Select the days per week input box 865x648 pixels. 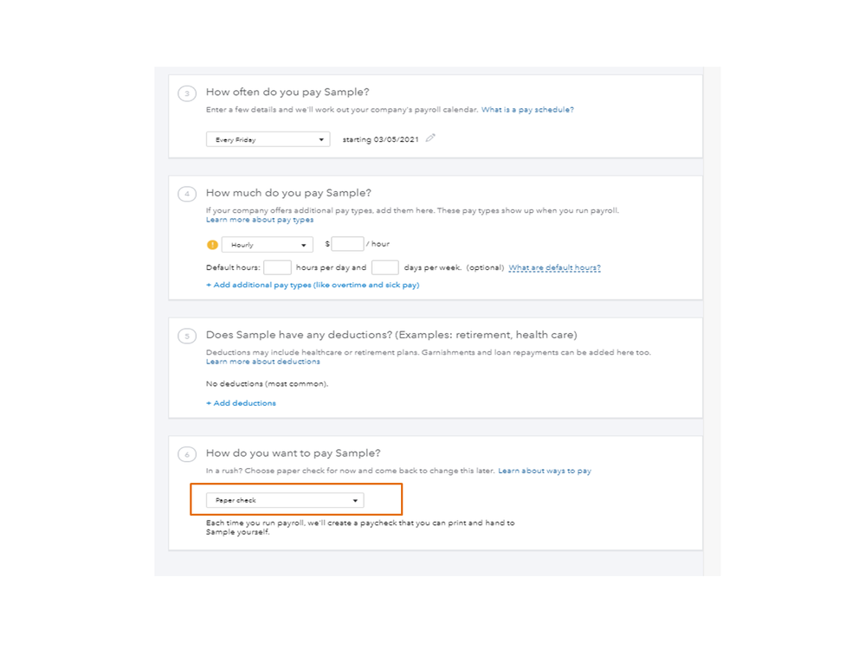[384, 268]
